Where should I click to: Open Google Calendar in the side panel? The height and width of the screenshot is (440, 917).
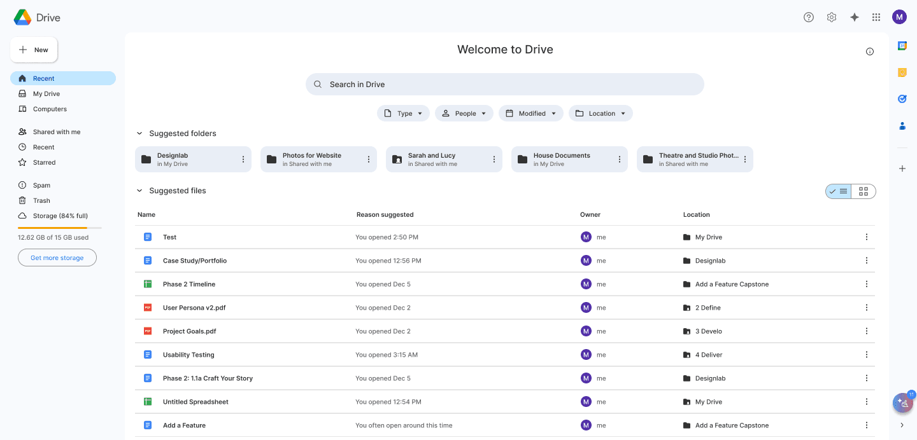[x=902, y=46]
